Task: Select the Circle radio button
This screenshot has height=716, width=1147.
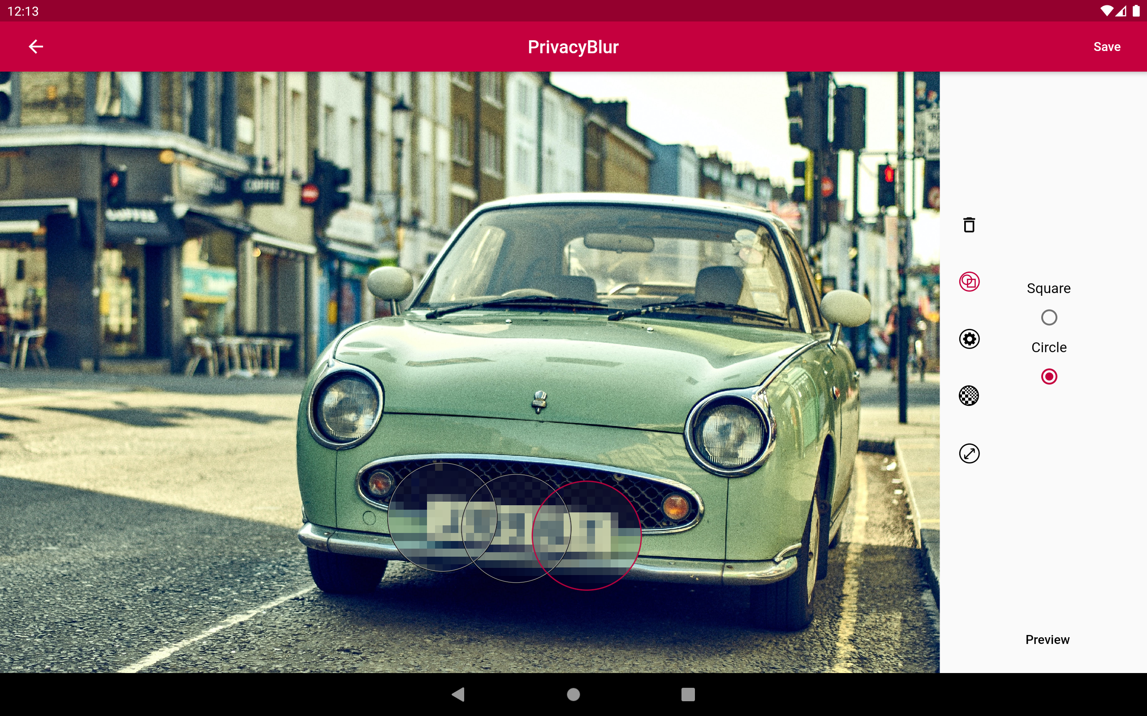Action: (1049, 376)
